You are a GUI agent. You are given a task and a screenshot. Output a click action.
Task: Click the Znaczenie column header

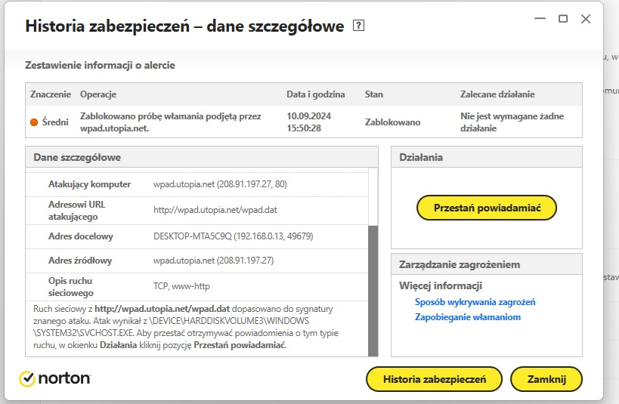click(51, 94)
